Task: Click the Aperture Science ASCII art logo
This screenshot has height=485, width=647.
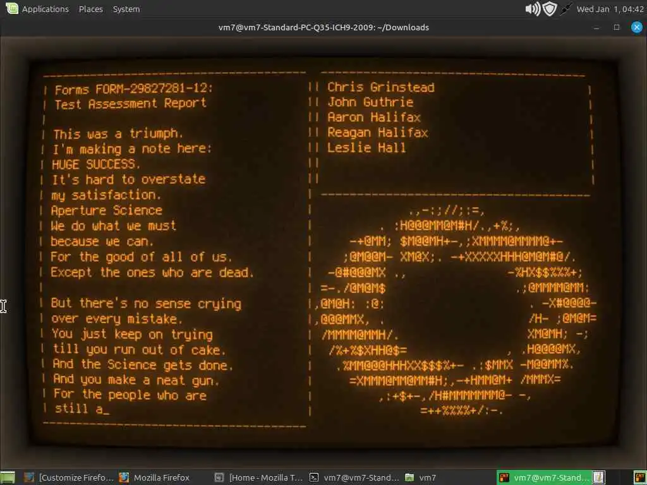Action: [455, 311]
